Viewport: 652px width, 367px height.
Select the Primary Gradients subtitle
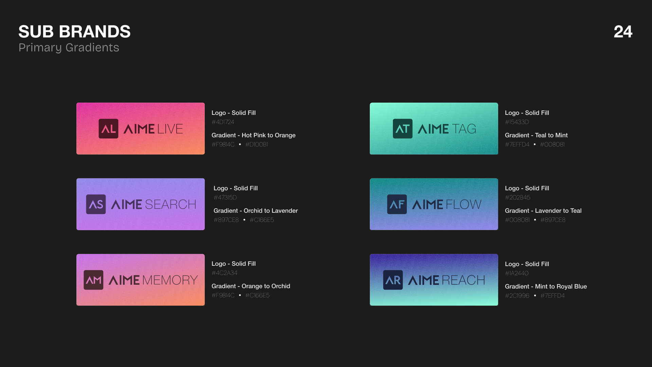69,48
